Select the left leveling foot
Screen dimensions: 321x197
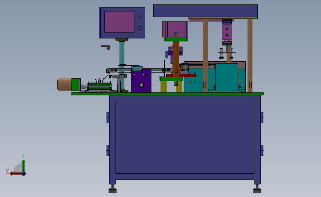(113, 188)
